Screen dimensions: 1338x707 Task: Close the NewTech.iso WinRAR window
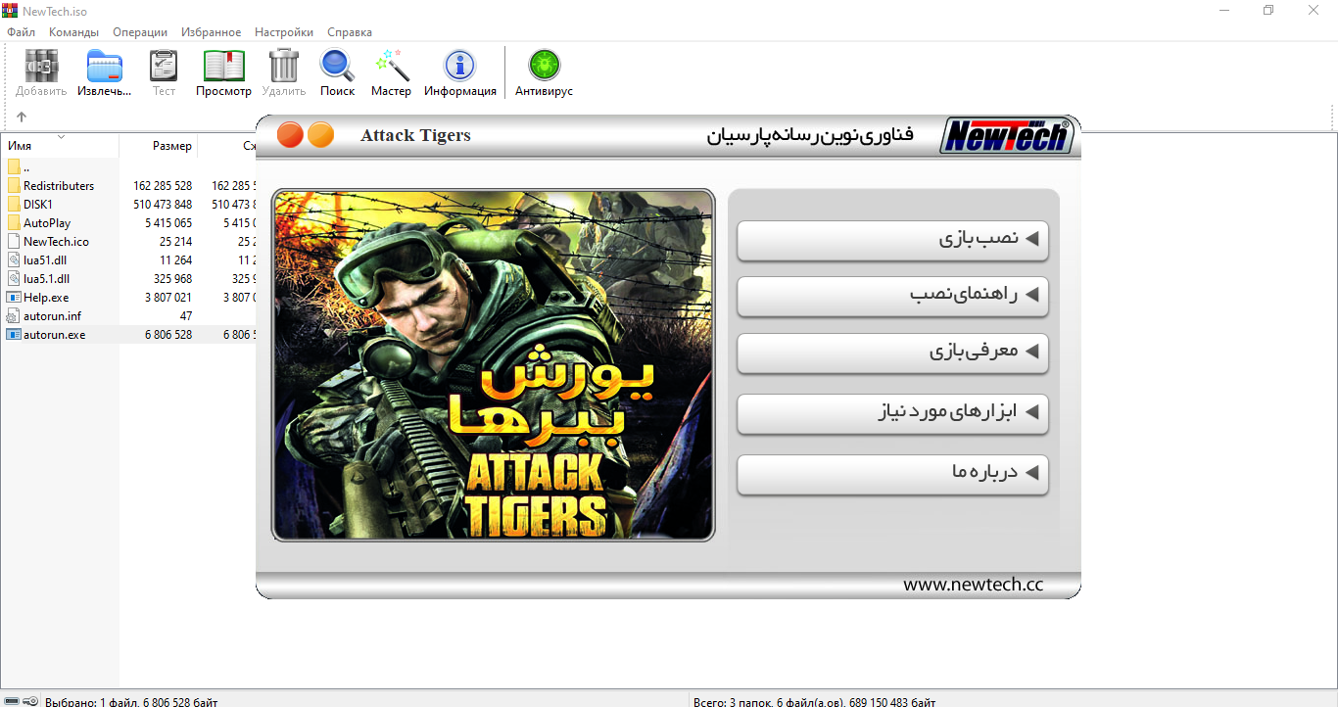tap(1314, 10)
